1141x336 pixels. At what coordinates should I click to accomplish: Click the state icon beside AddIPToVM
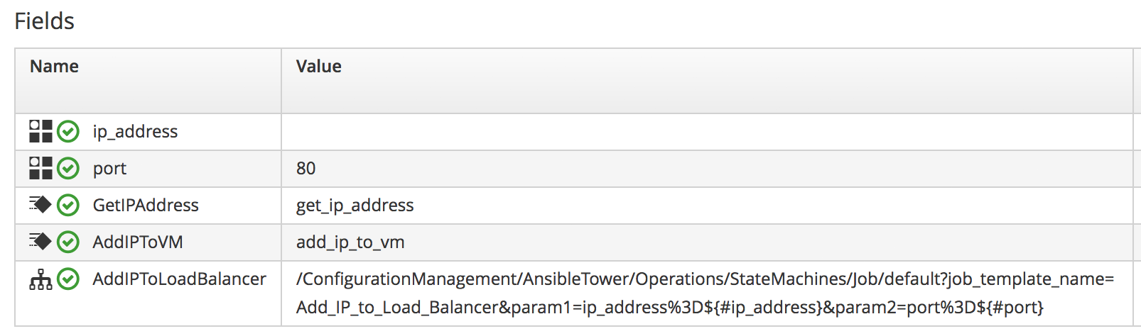coord(40,242)
